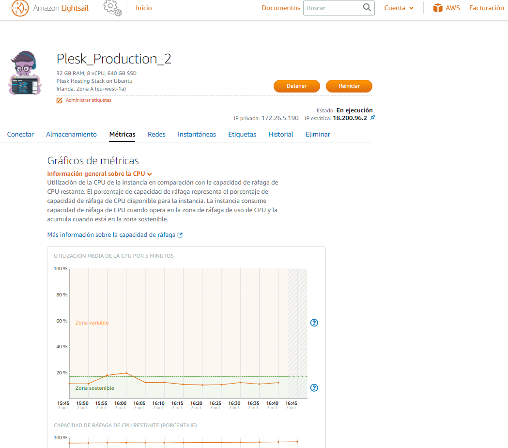Click the Plesk instance avatar image
Image resolution: width=508 pixels, height=448 pixels.
coord(26,73)
